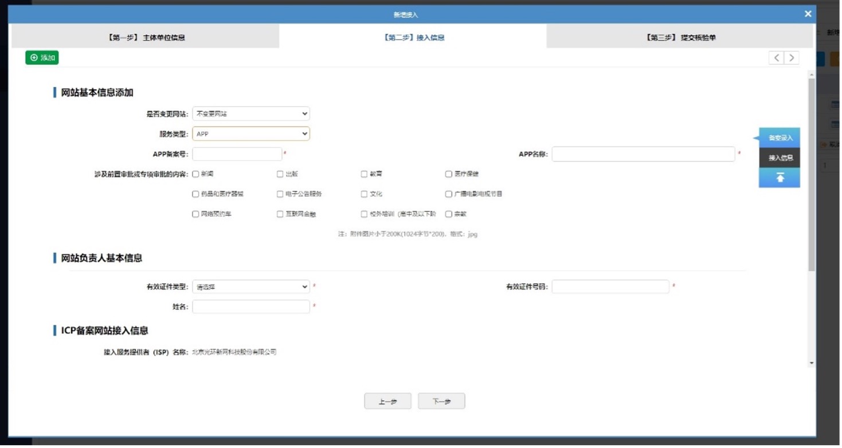Image resolution: width=842 pixels, height=448 pixels.
Task: Enable the 医疗保健 checkbox
Action: pyautogui.click(x=449, y=174)
